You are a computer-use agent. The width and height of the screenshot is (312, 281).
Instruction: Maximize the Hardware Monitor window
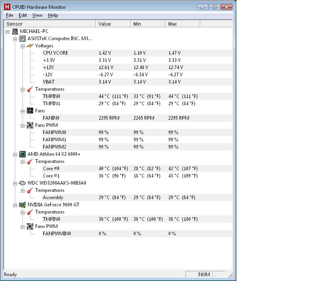click(214, 7)
